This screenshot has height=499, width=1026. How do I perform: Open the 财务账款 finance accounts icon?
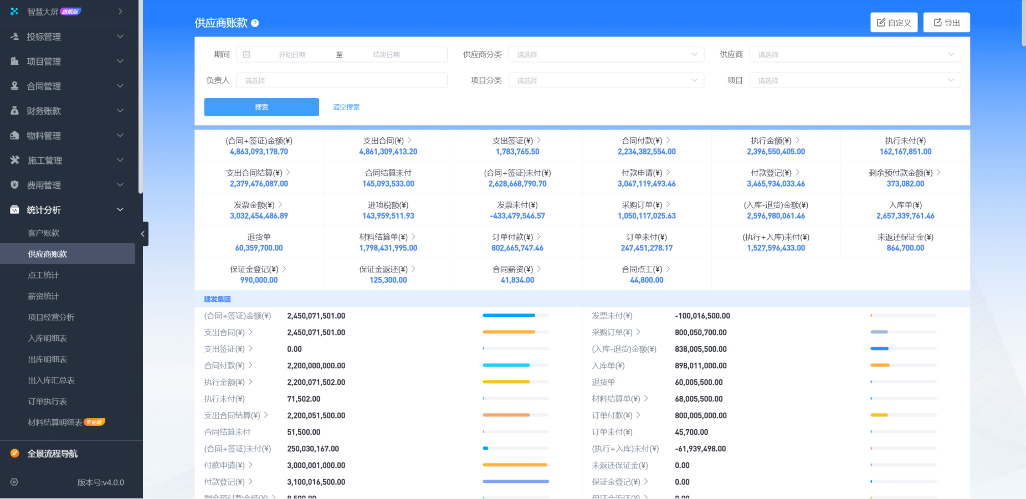point(14,110)
